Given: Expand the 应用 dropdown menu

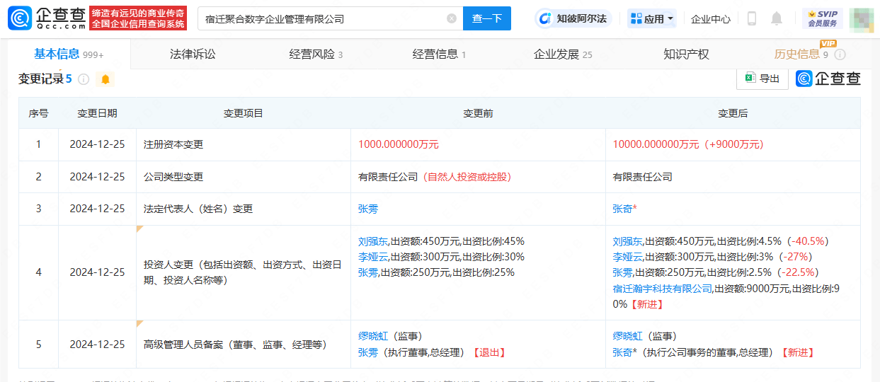Looking at the screenshot, I should click(x=653, y=19).
